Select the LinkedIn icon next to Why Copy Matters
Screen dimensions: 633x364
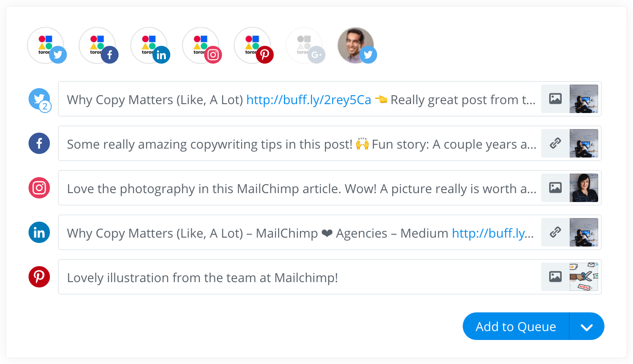39,232
